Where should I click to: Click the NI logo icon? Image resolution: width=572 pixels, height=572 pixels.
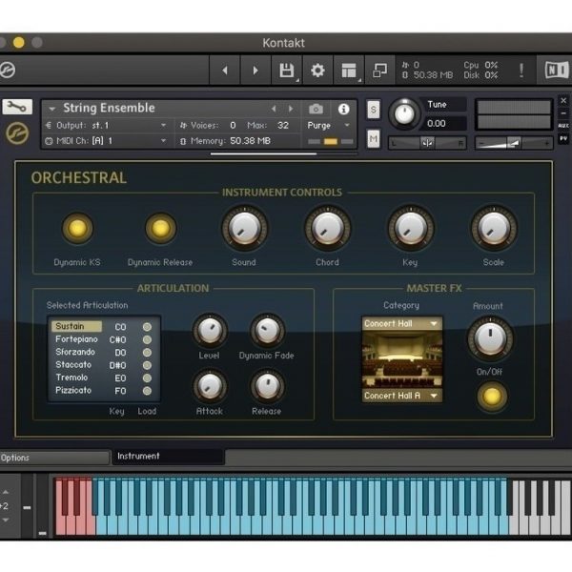556,70
